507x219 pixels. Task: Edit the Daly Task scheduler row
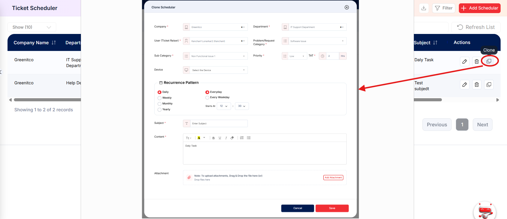coord(465,61)
